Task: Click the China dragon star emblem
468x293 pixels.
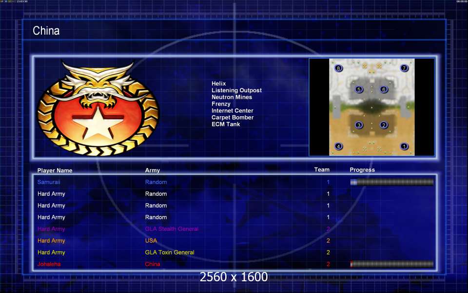Action: click(x=98, y=108)
